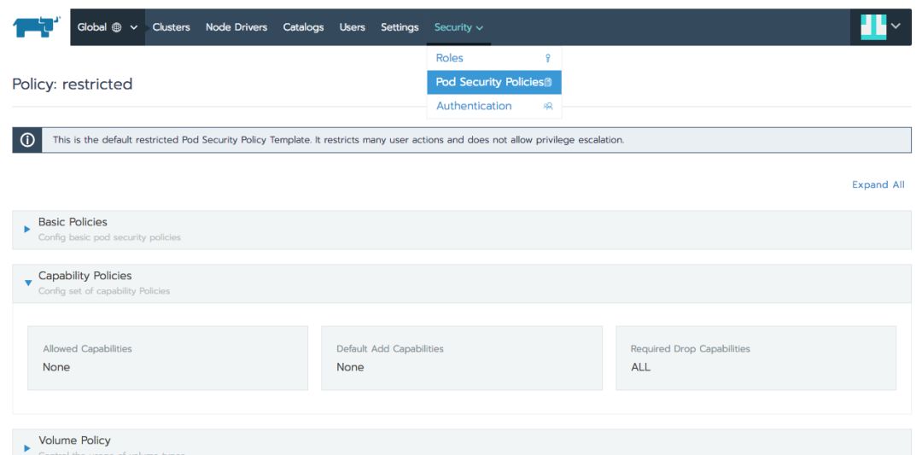
Task: Open the Security menu dropdown
Action: pyautogui.click(x=458, y=27)
